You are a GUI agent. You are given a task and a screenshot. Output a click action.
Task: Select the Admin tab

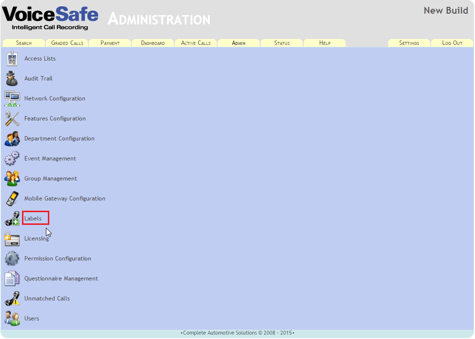click(239, 43)
